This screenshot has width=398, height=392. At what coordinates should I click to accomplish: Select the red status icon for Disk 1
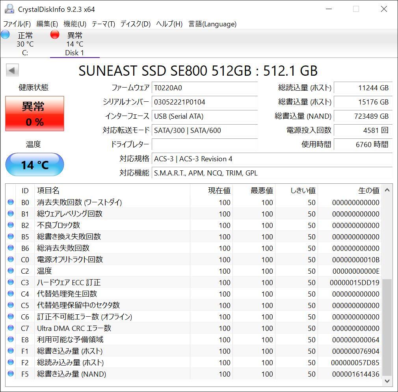coord(55,35)
